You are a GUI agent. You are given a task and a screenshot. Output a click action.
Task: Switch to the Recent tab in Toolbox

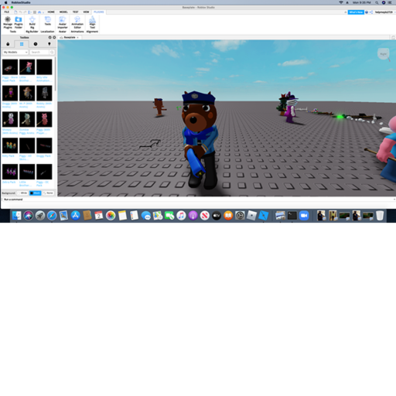click(36, 44)
